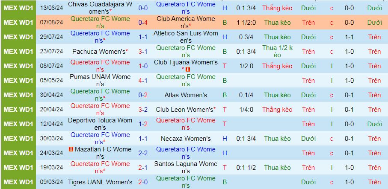
Task: Click MEX WD1 league label for 13/08/24
Action: click(18, 8)
